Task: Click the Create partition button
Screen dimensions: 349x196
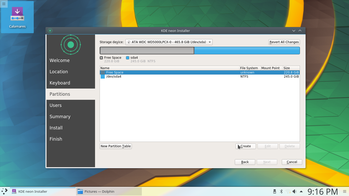Action: point(246,146)
